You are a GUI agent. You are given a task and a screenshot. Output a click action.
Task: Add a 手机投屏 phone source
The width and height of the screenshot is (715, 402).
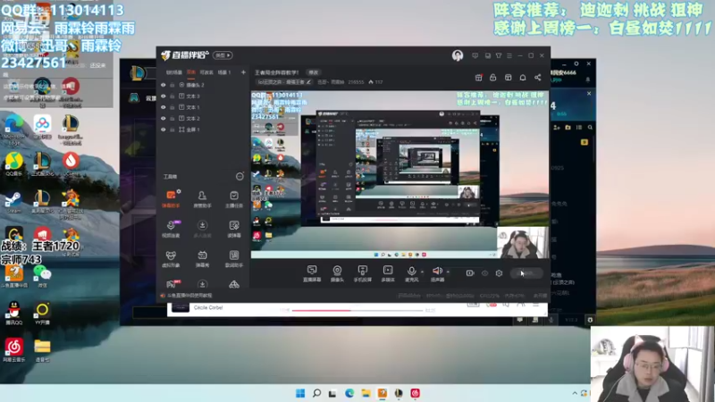363,273
